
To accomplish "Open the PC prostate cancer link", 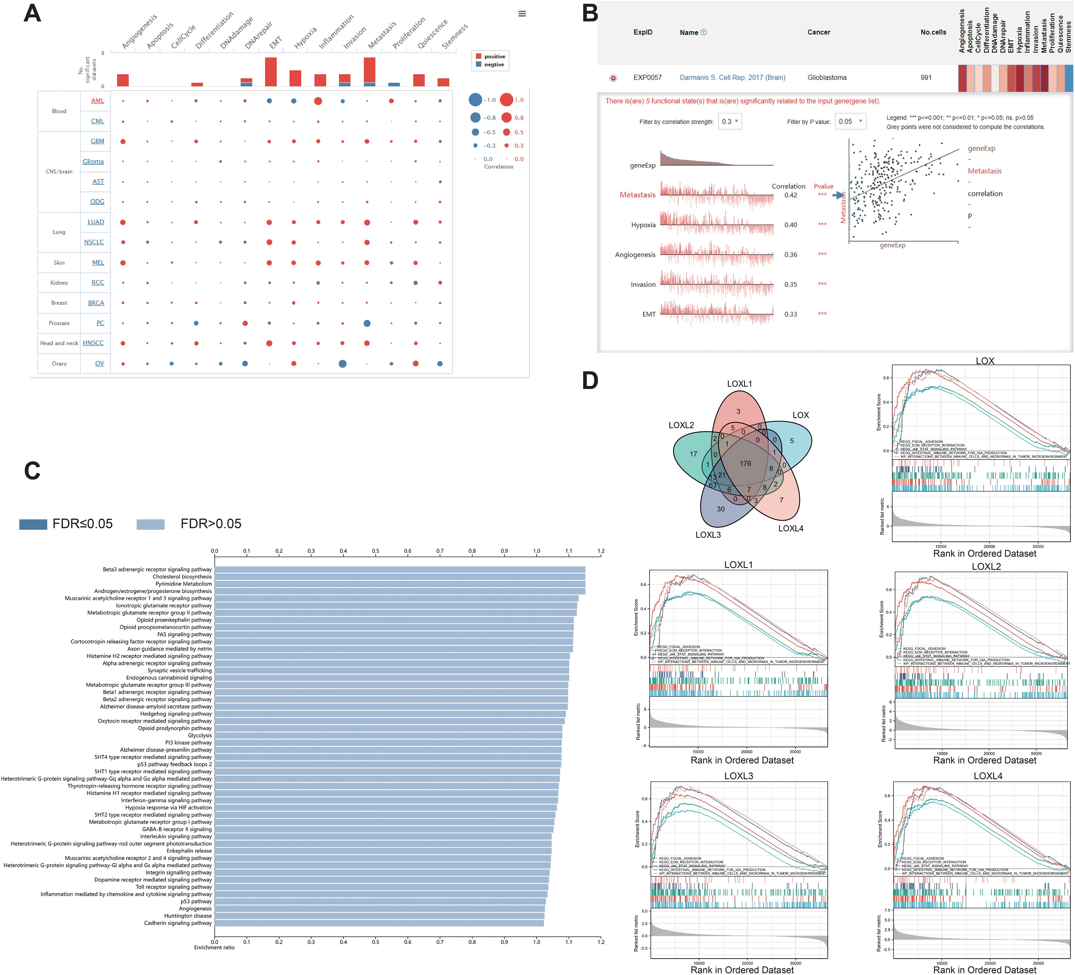I will click(x=100, y=323).
